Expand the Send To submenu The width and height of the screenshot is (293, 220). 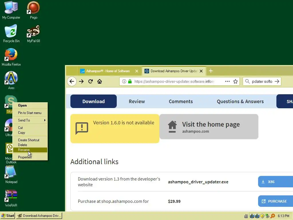tap(30, 120)
